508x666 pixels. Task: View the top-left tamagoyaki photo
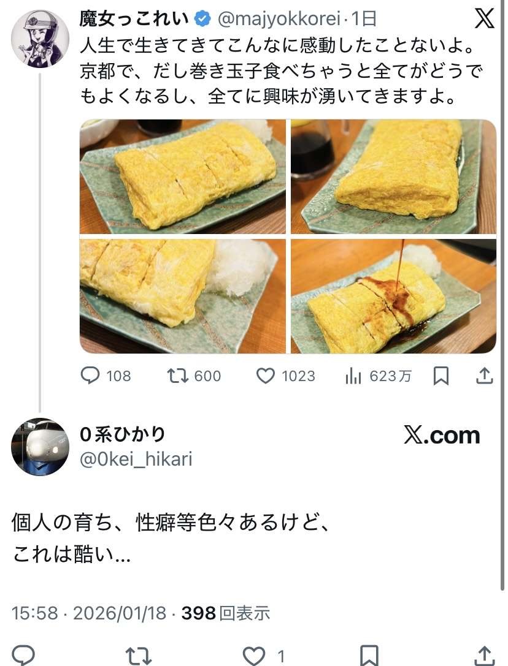(x=182, y=176)
